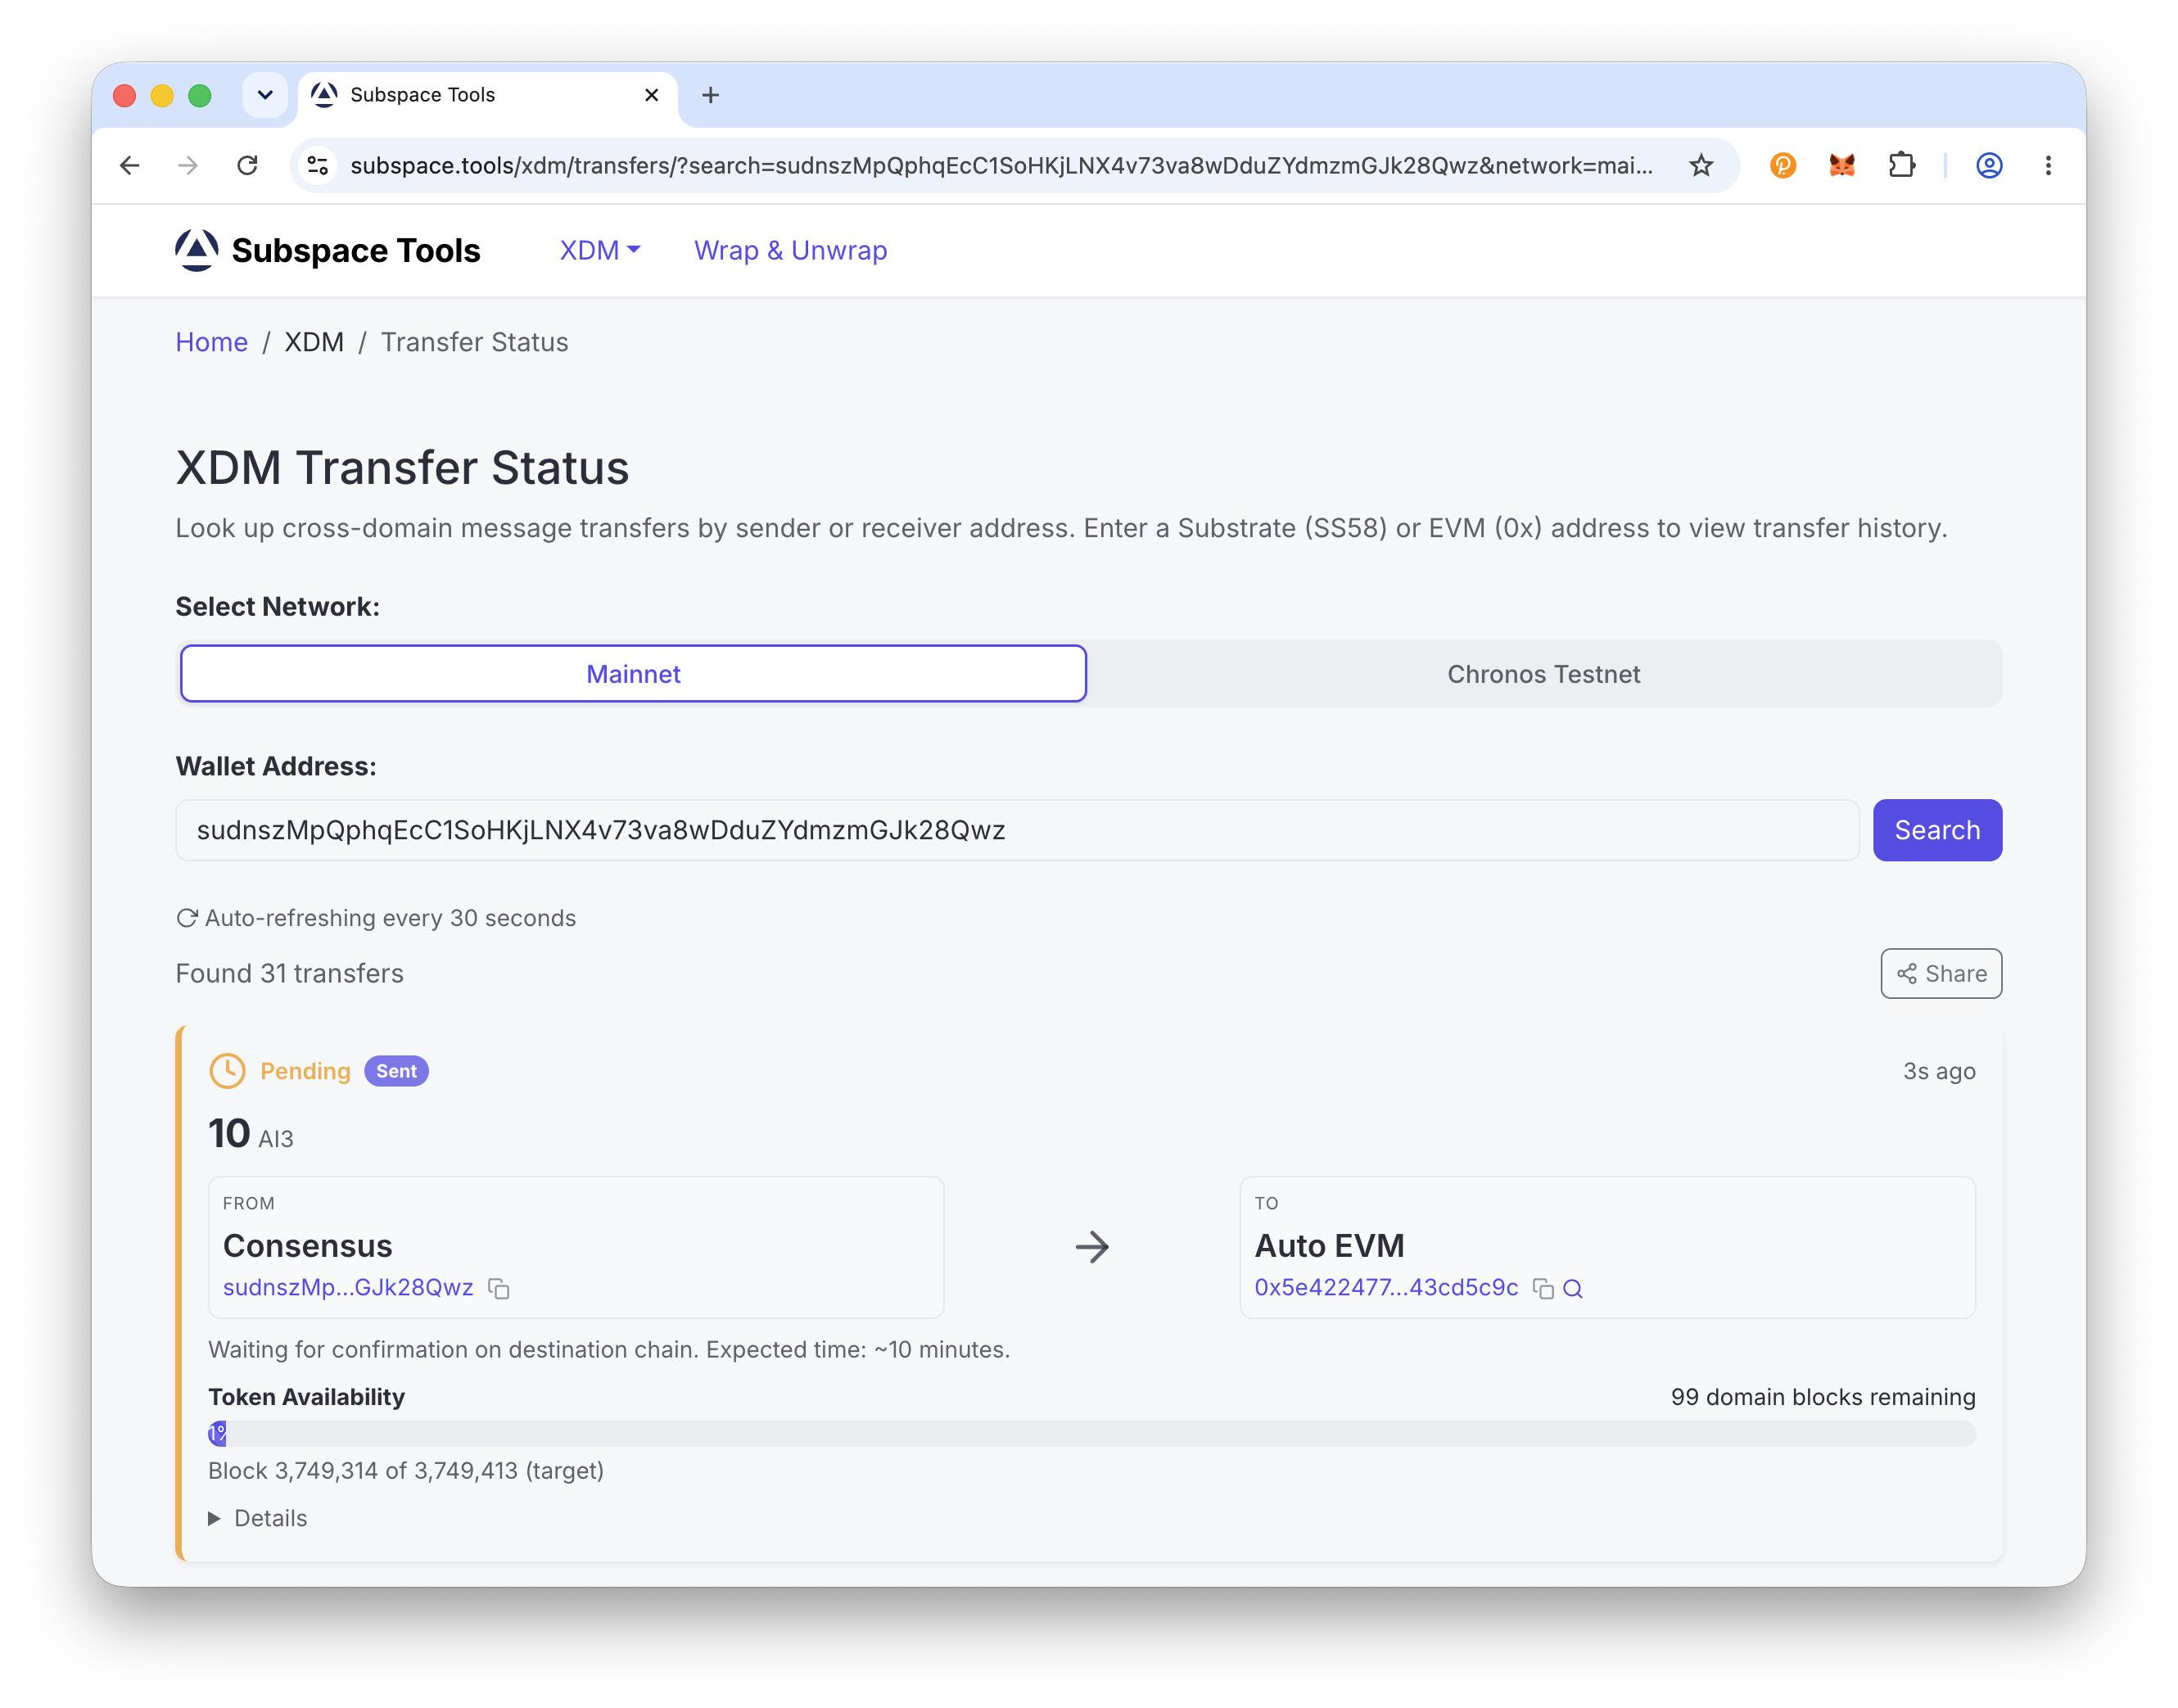Open the sudnszMp...GJk28Qwz sender address link
This screenshot has width=2178, height=1708.
click(x=348, y=1287)
